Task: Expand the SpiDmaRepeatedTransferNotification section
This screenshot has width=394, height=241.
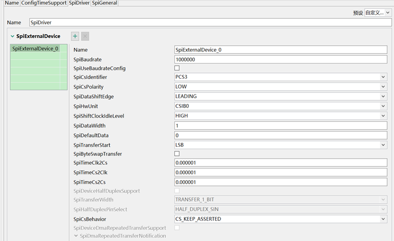Action: 77,236
